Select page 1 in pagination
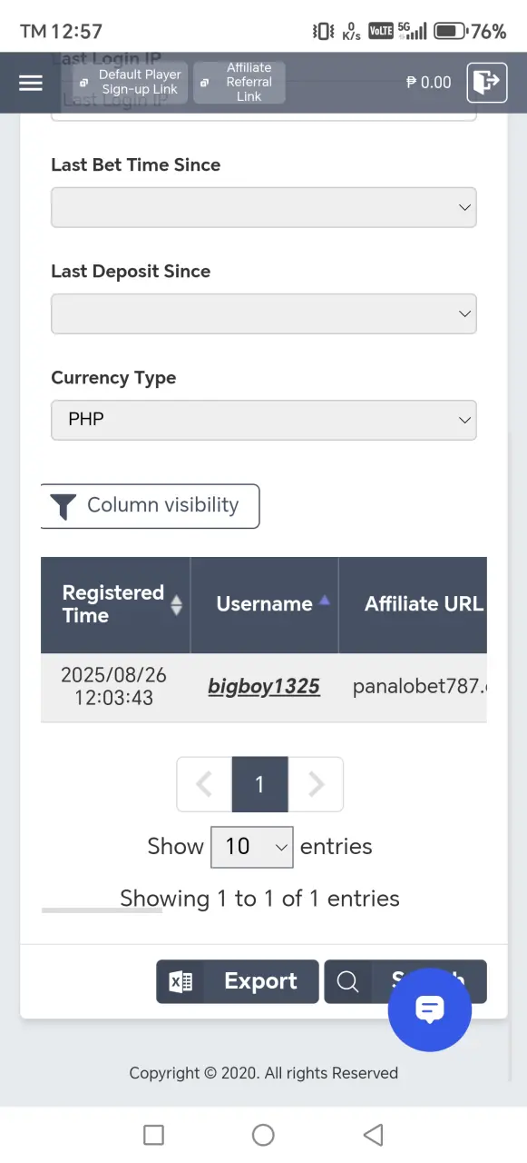 point(259,784)
